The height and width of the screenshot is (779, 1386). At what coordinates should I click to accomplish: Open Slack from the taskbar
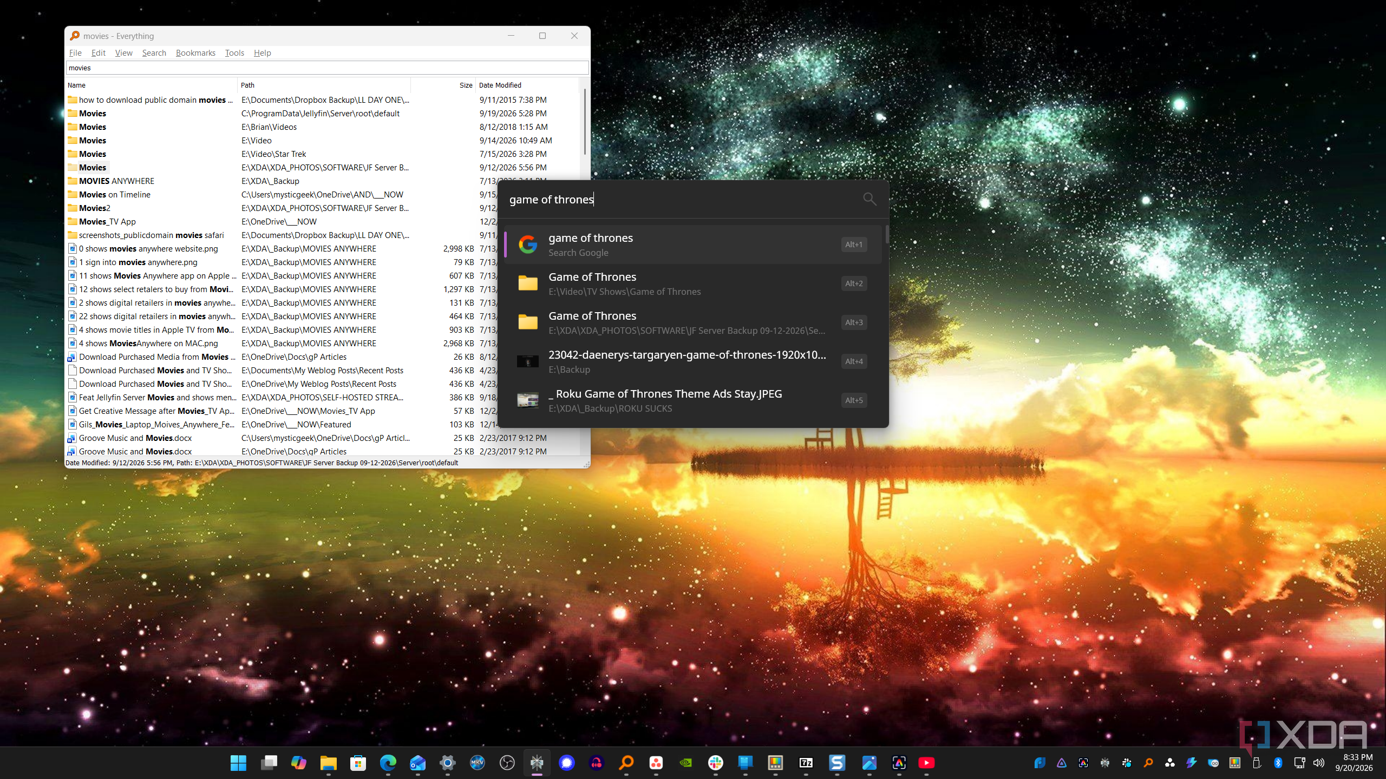(x=716, y=763)
